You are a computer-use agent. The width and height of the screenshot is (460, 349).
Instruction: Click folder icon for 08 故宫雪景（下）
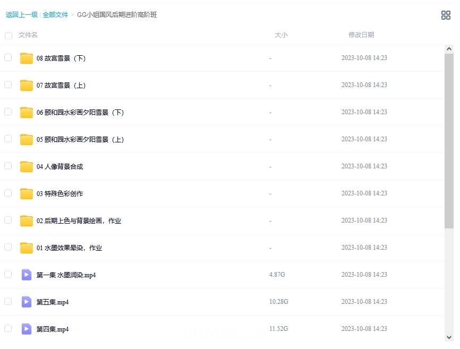coord(27,58)
